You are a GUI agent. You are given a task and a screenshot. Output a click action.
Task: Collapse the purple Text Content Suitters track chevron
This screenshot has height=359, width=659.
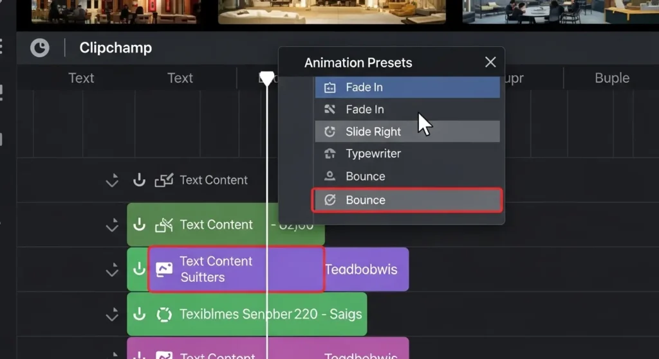pyautogui.click(x=112, y=270)
